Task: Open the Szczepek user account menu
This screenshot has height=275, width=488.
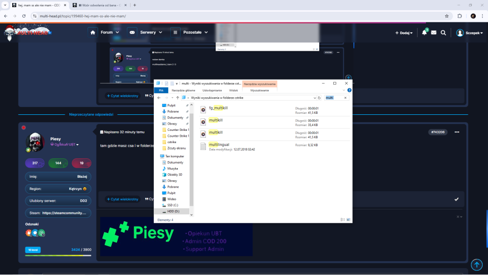Action: 468,33
